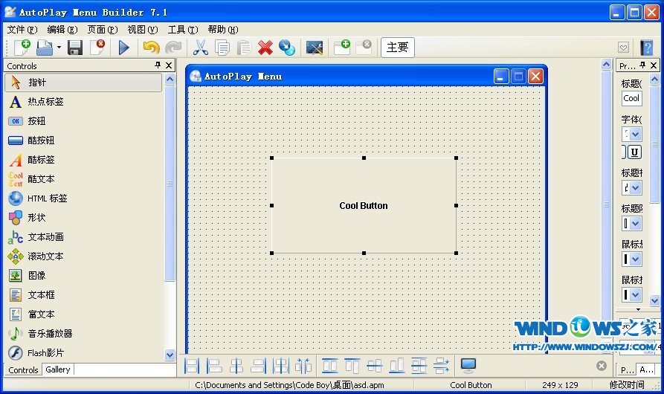Switch to the Gallery tab
This screenshot has width=664, height=394.
pyautogui.click(x=57, y=369)
